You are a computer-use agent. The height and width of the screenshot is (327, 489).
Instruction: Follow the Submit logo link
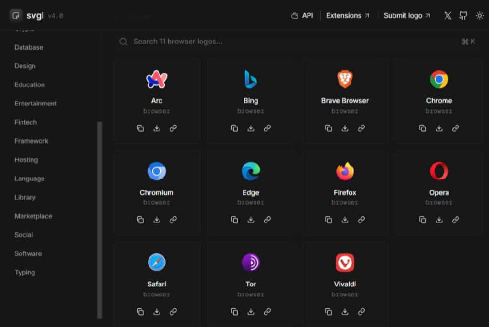click(x=407, y=16)
